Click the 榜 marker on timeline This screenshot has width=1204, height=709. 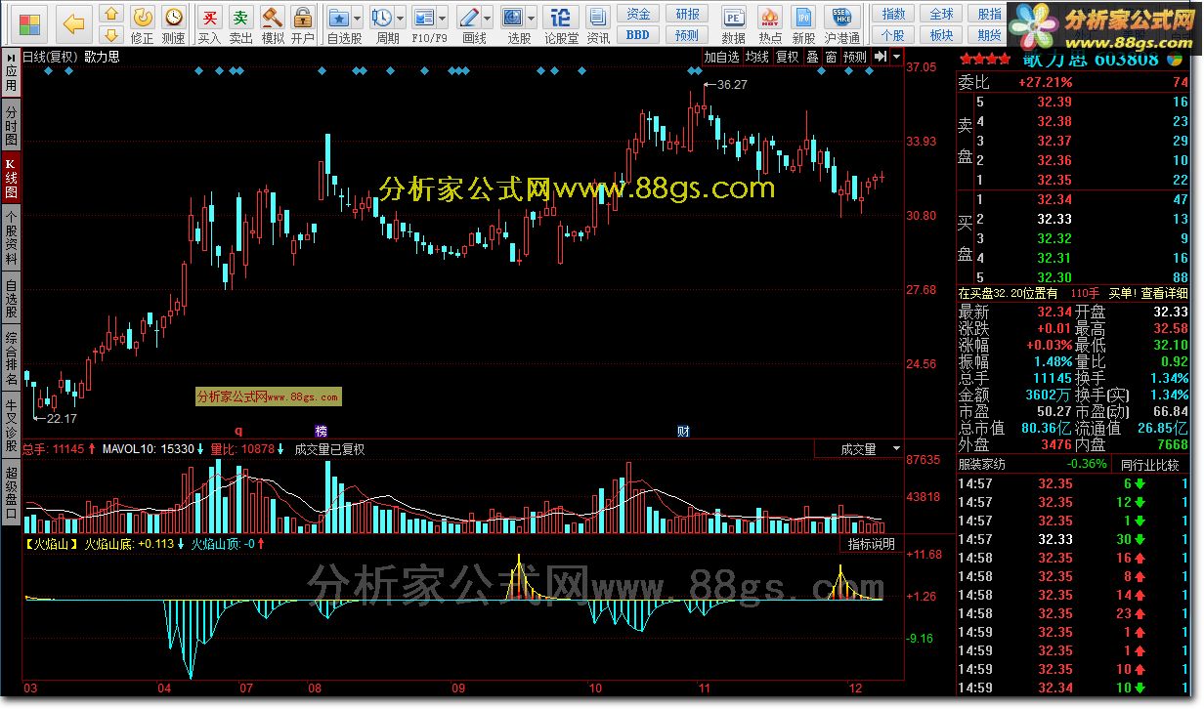click(x=321, y=431)
